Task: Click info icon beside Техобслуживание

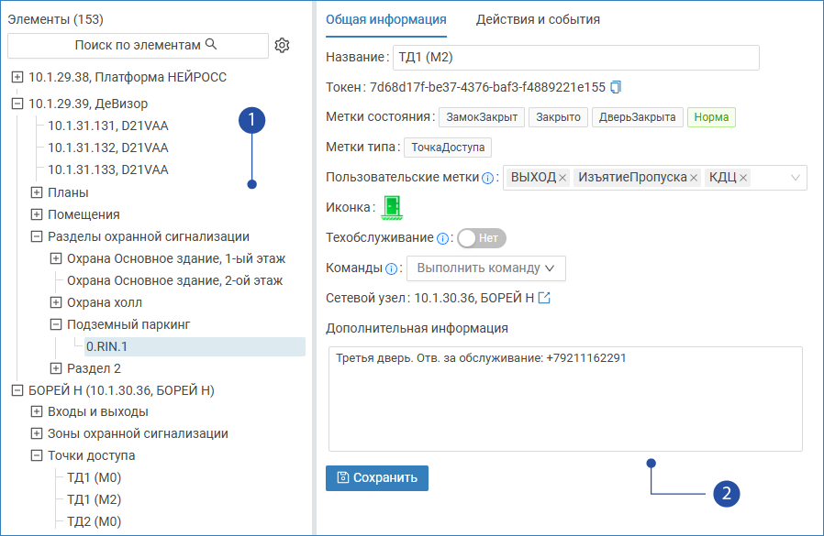Action: (443, 238)
